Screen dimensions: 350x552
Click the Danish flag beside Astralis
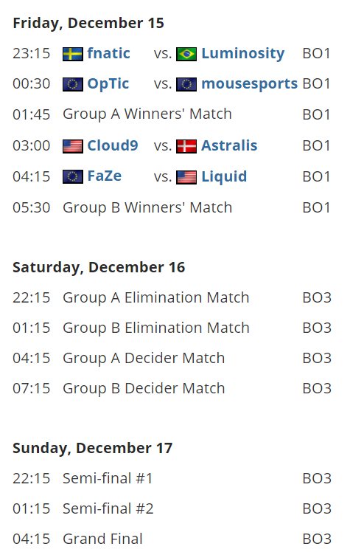point(186,146)
